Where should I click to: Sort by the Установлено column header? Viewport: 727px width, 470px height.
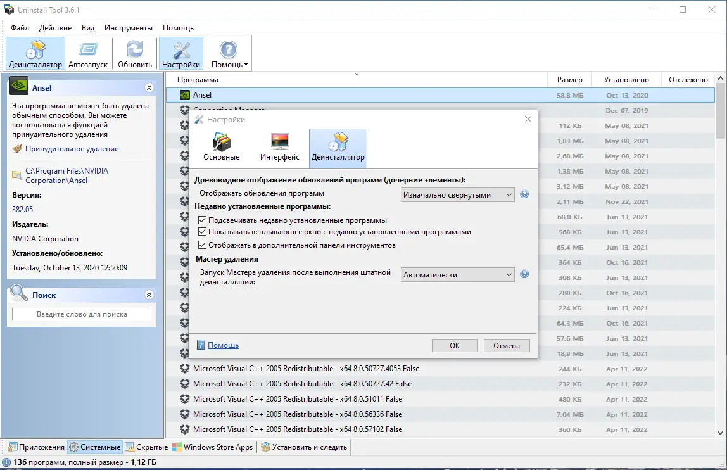click(626, 80)
